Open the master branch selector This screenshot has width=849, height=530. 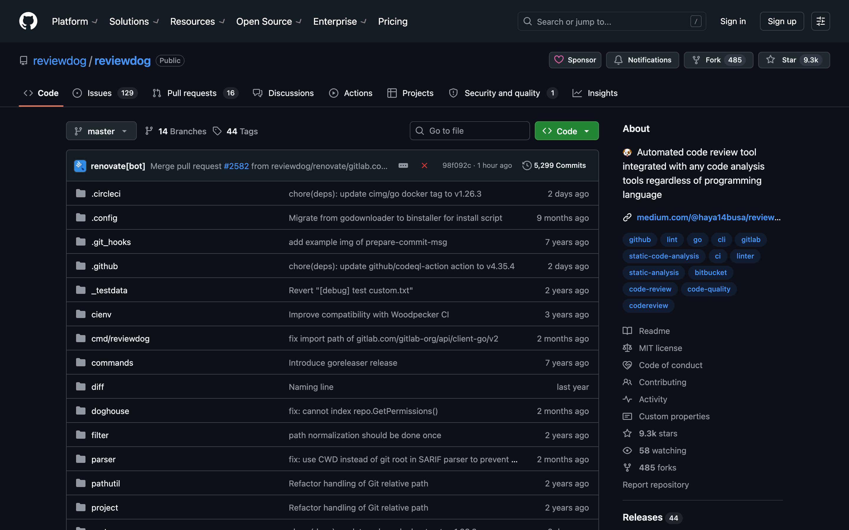click(101, 131)
